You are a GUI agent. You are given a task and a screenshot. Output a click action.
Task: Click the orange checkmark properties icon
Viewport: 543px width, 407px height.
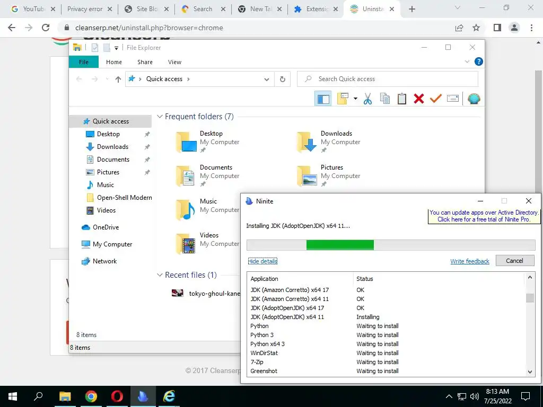click(x=436, y=99)
